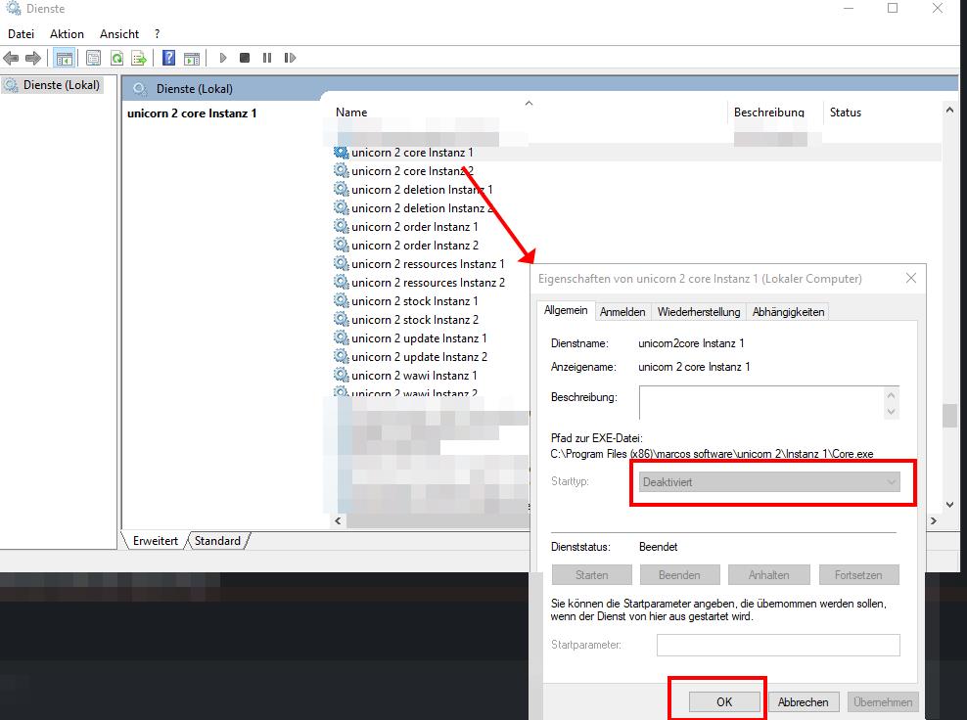967x720 pixels.
Task: Open the Help toolbar icon
Action: pos(168,58)
